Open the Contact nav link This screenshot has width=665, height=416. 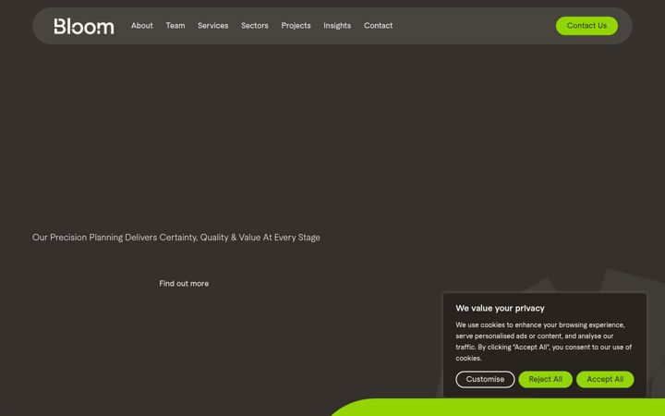378,26
